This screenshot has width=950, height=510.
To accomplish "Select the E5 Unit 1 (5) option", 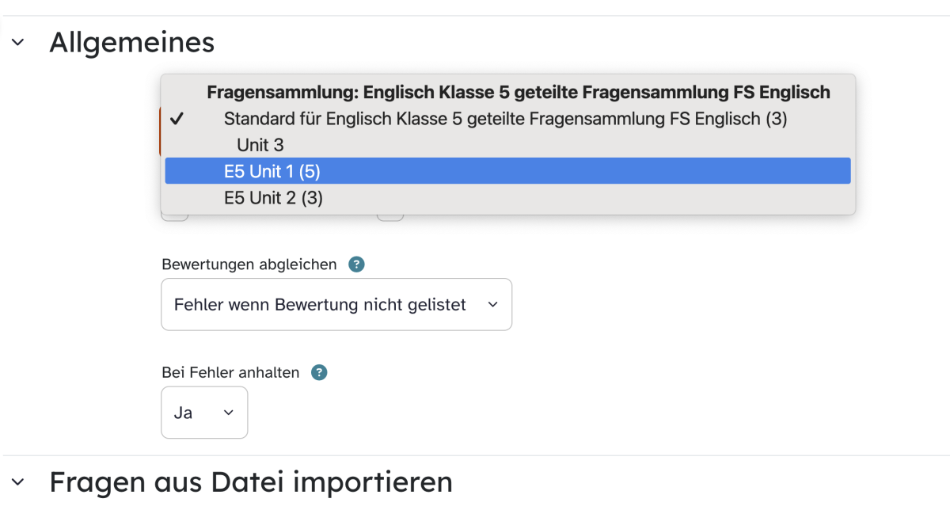I will (x=507, y=171).
